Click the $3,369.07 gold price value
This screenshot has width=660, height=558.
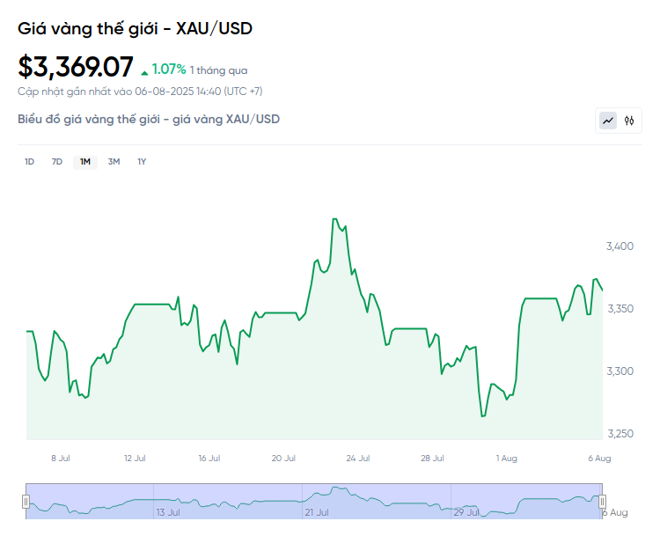(76, 67)
